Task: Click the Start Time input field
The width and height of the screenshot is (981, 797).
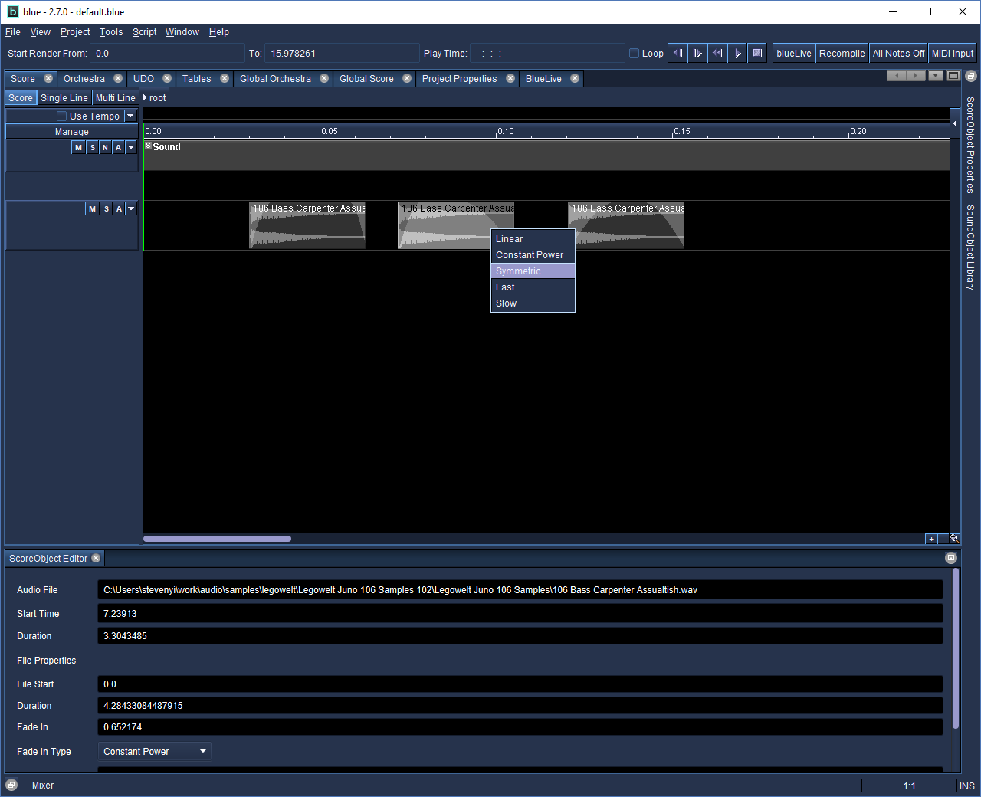Action: [x=520, y=614]
